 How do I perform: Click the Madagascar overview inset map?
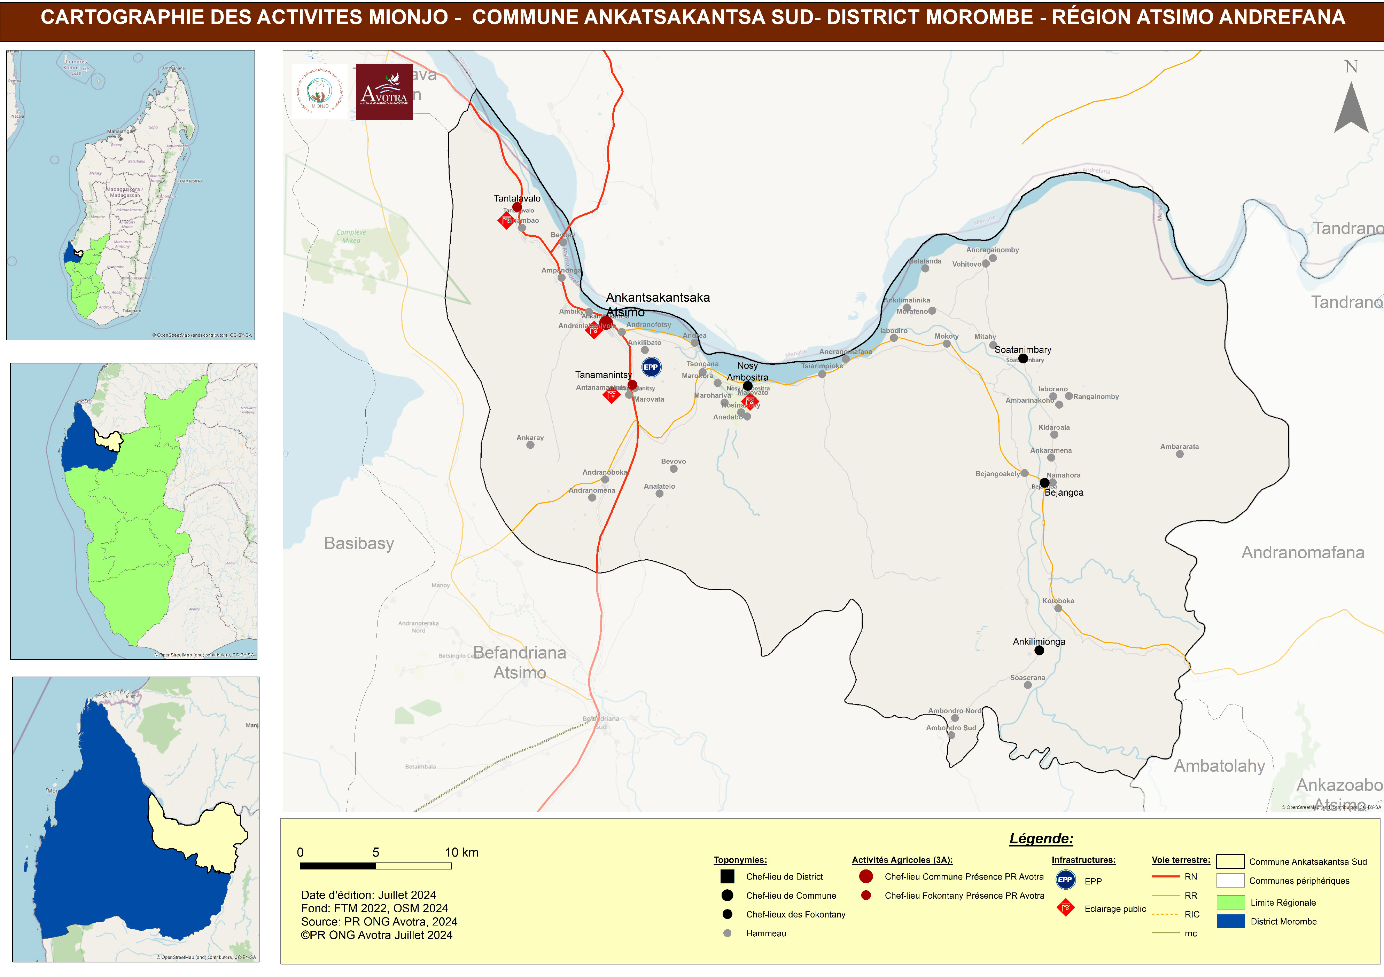coord(130,195)
